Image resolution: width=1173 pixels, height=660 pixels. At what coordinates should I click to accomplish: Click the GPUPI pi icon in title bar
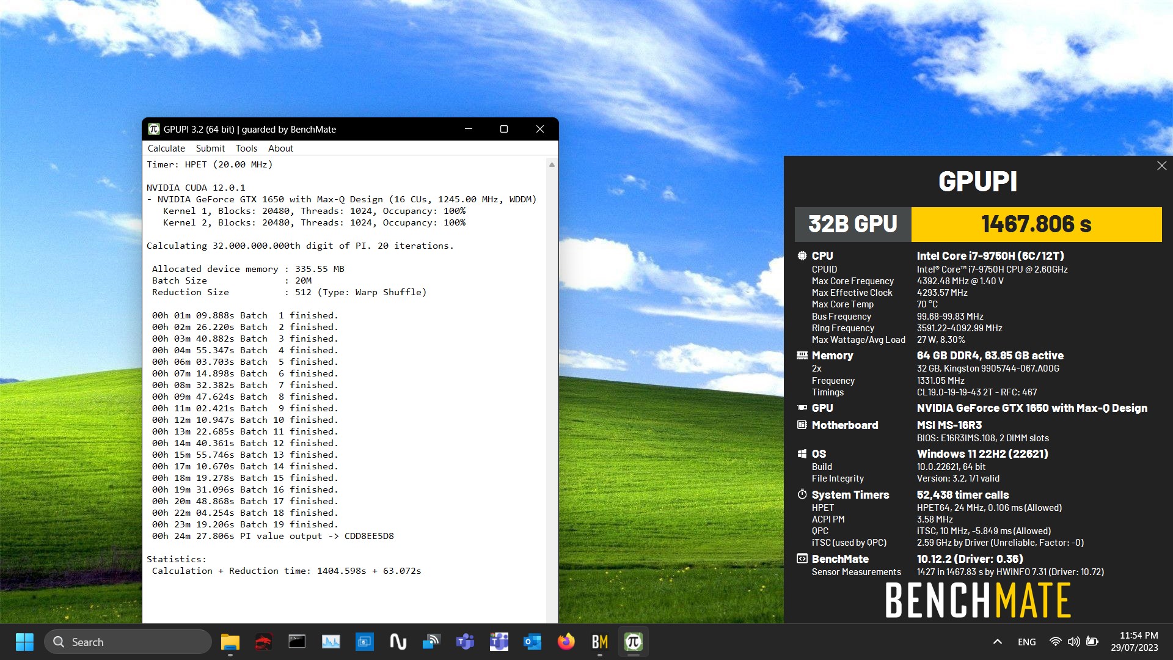coord(154,129)
